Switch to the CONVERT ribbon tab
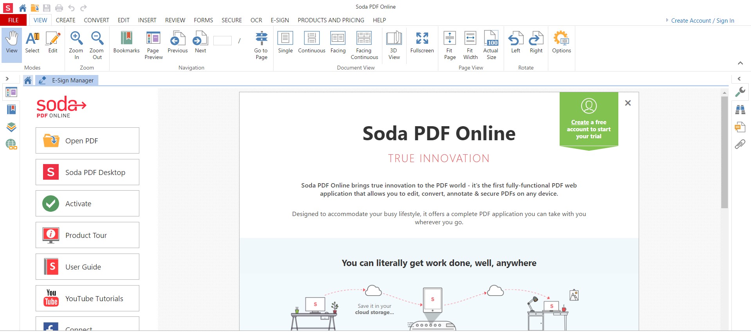751x334 pixels. click(x=96, y=20)
